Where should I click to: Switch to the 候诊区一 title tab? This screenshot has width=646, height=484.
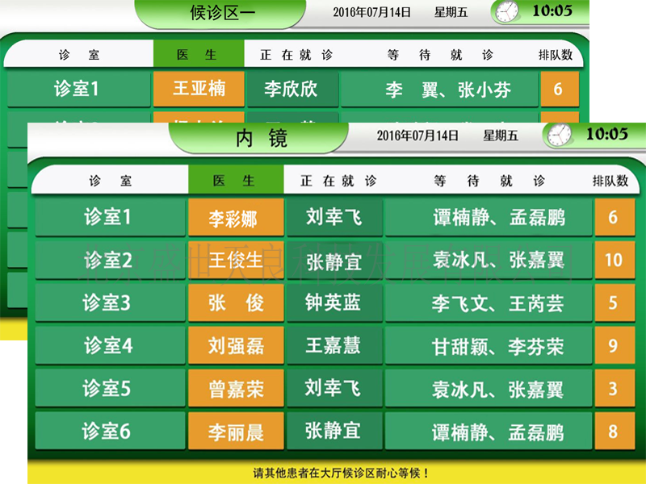tap(223, 12)
